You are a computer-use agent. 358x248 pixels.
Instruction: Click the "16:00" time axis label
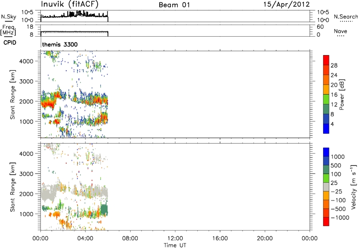(x=220, y=239)
